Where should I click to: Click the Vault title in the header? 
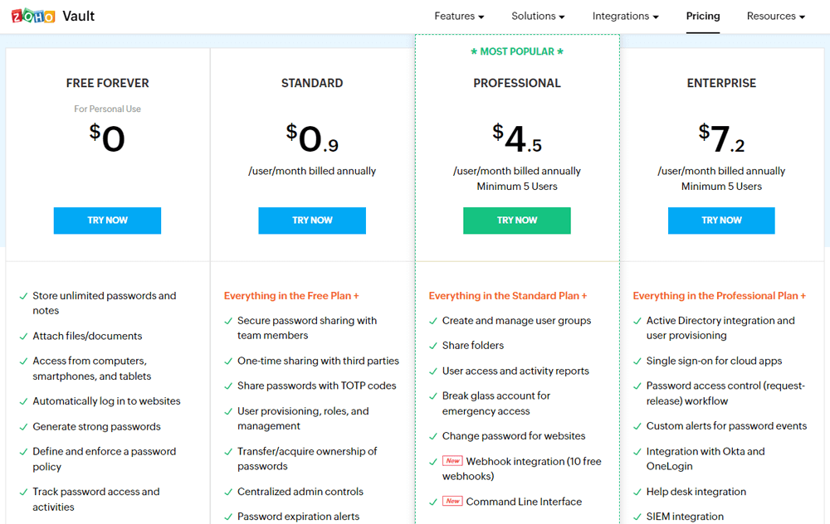(x=81, y=15)
